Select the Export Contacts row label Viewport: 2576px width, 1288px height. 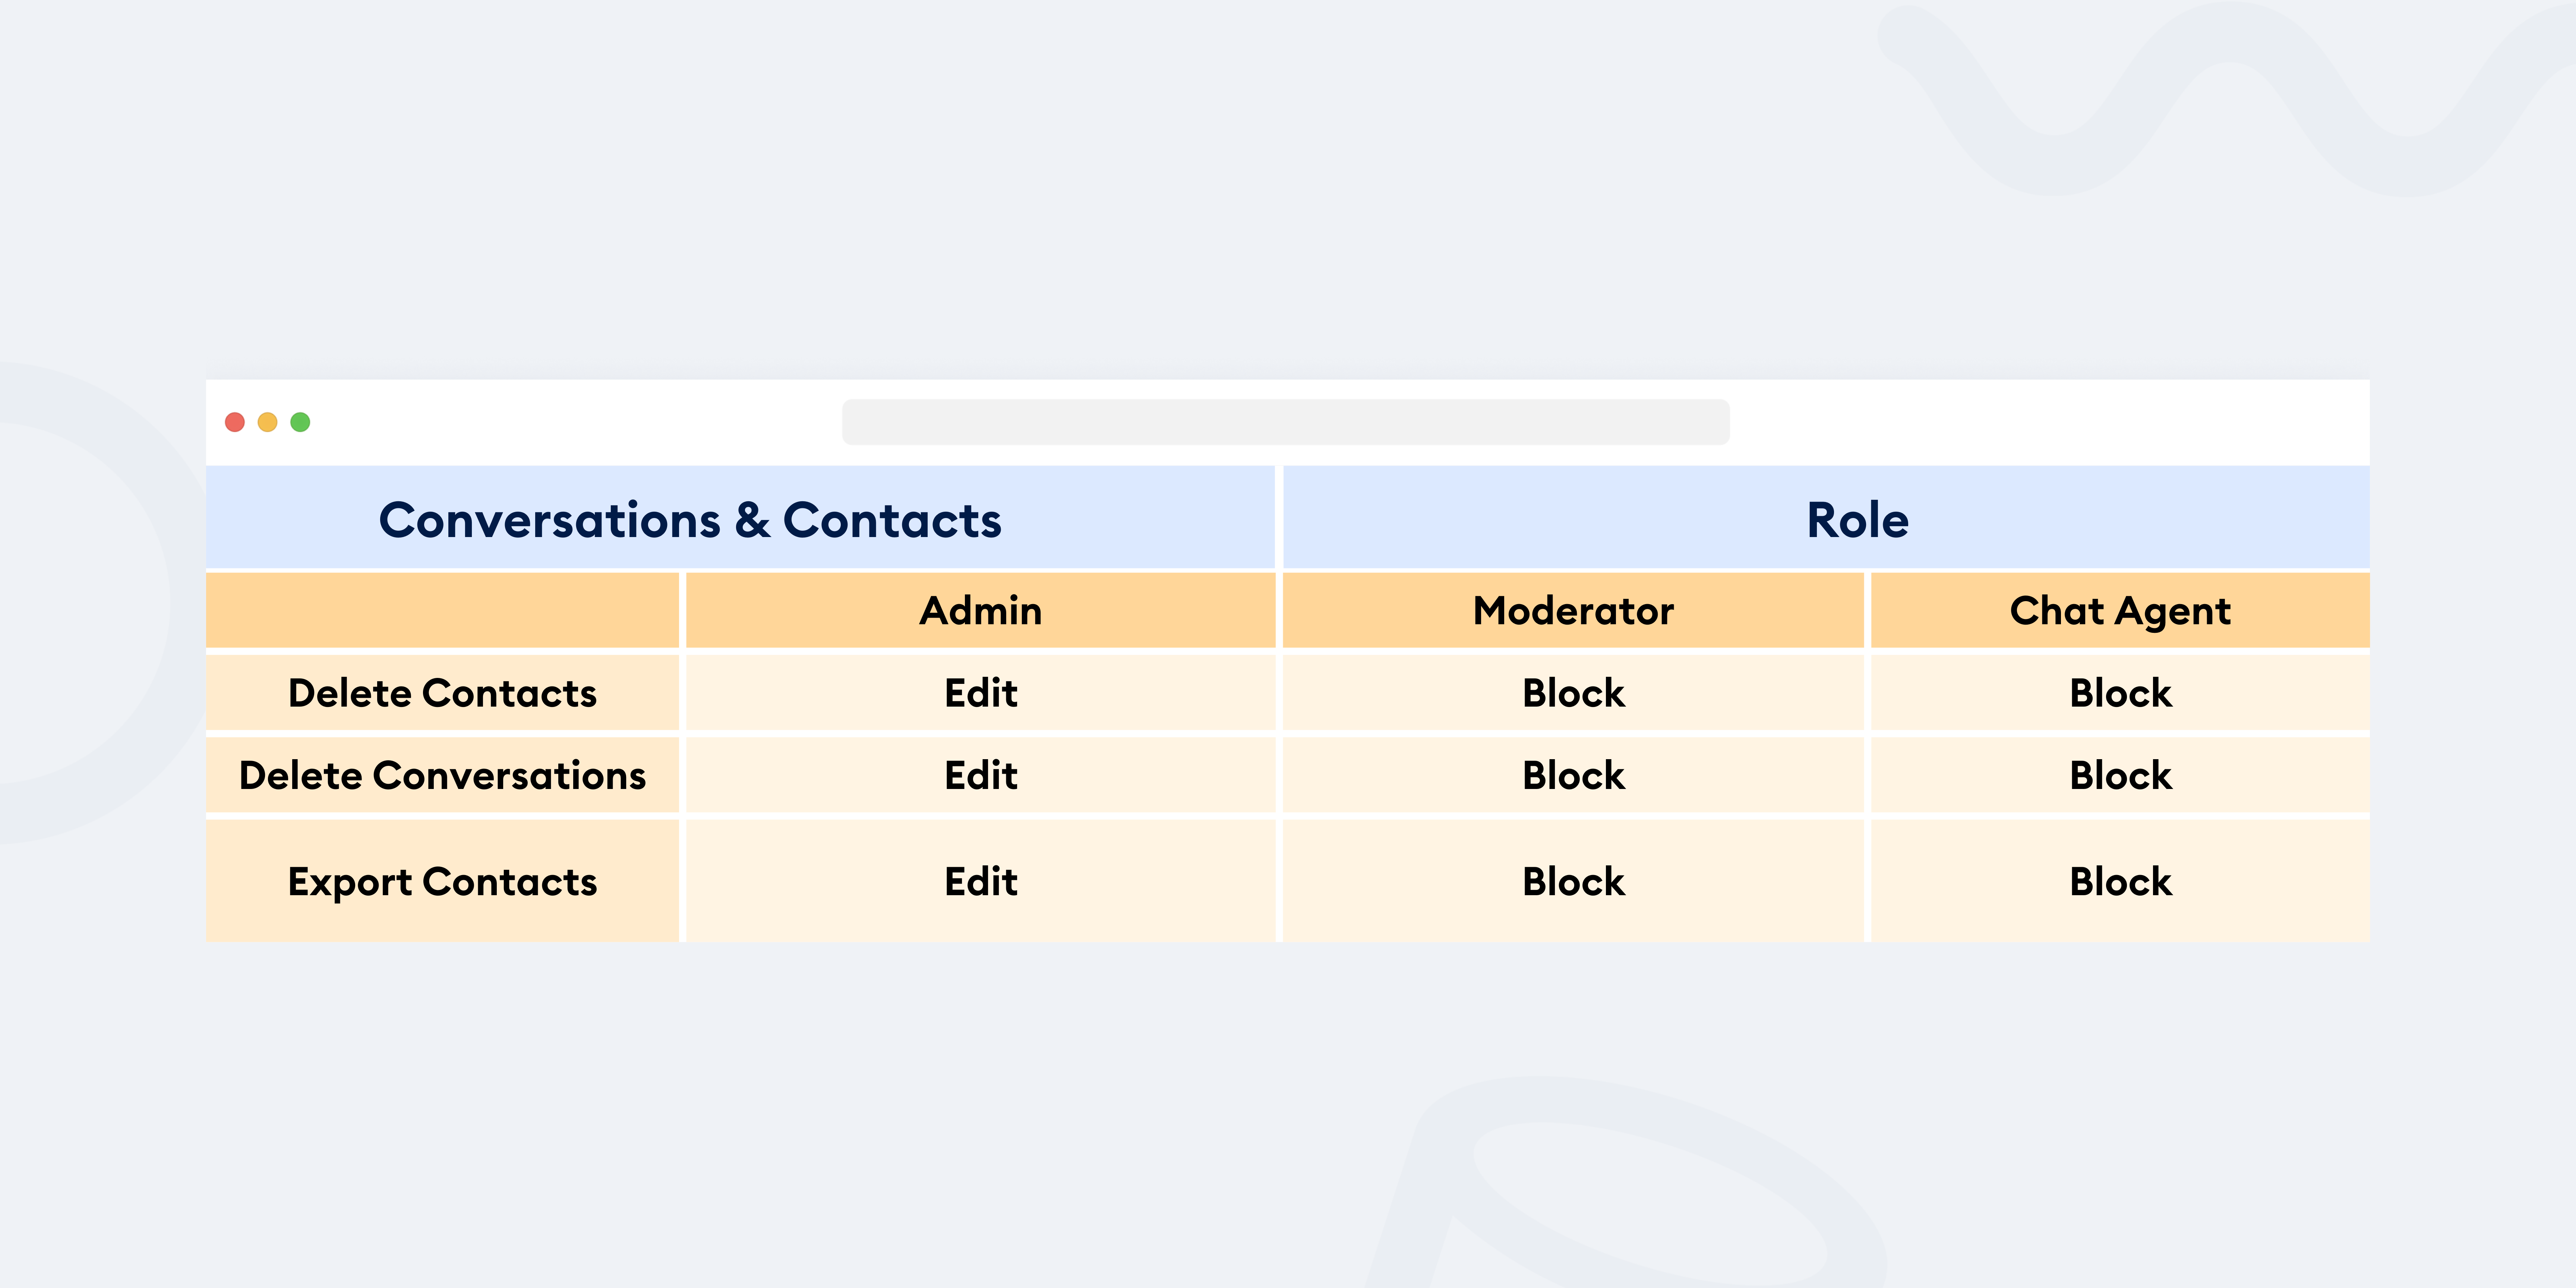pyautogui.click(x=442, y=882)
